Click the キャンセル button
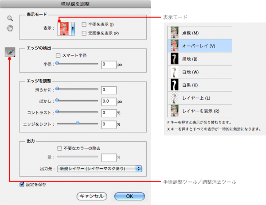This screenshot has height=205, width=266. pos(92,196)
